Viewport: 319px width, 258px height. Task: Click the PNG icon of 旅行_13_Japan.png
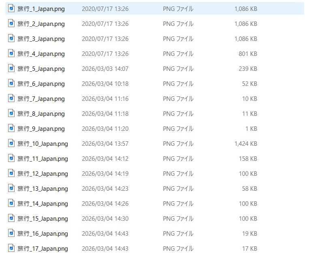point(11,188)
